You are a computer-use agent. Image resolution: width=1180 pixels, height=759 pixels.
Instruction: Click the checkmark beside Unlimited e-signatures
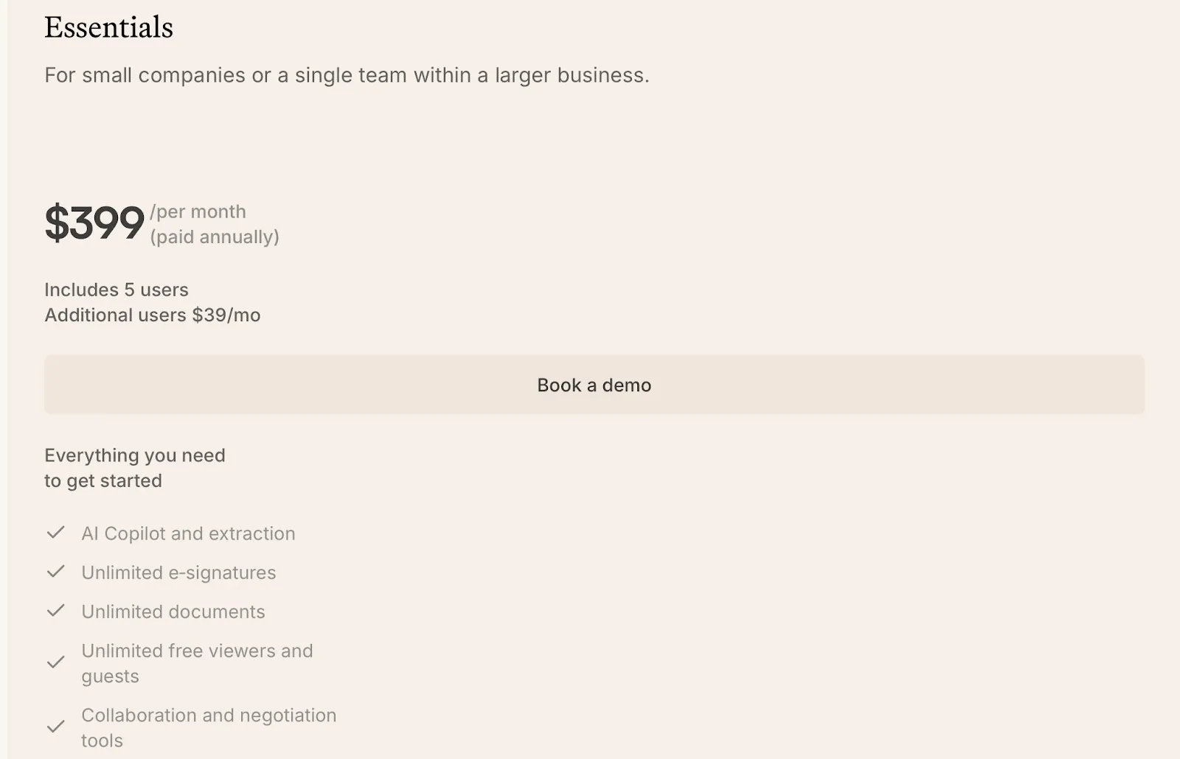(55, 571)
